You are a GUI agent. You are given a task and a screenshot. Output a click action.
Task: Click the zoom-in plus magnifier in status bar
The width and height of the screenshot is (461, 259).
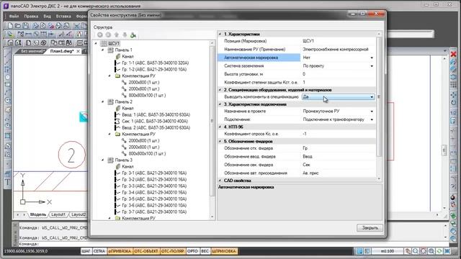click(431, 251)
